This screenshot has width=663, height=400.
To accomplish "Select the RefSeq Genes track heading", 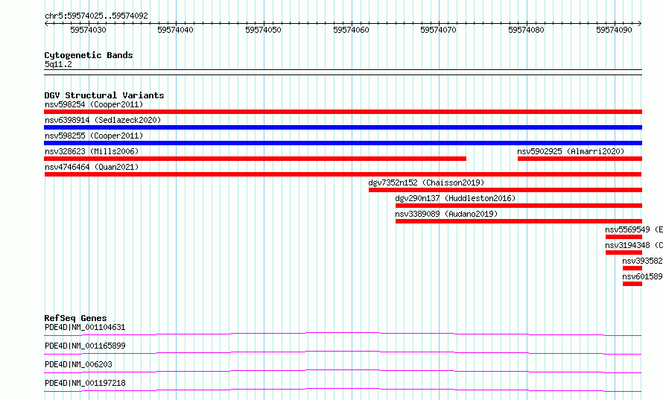I will tap(76, 318).
